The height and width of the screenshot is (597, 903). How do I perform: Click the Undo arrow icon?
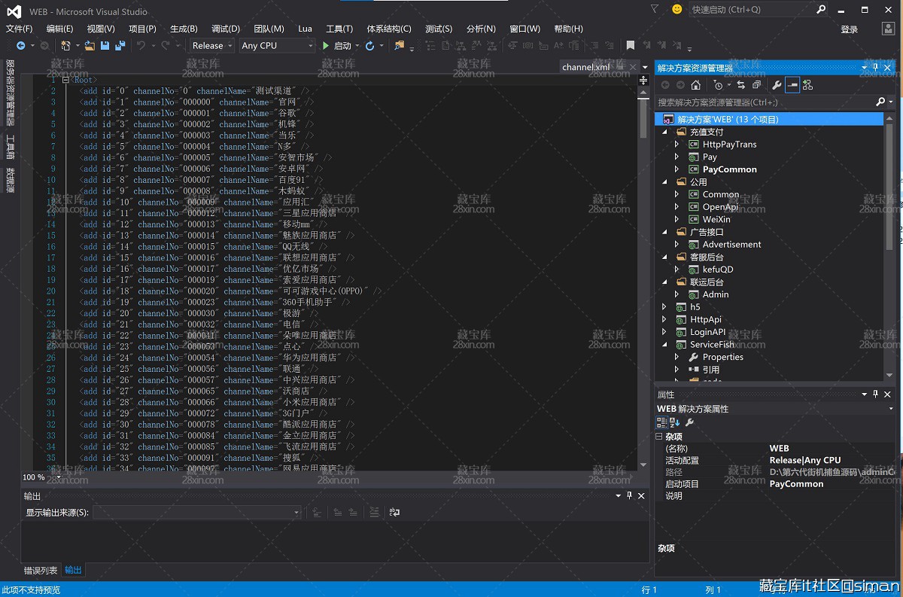tap(140, 46)
